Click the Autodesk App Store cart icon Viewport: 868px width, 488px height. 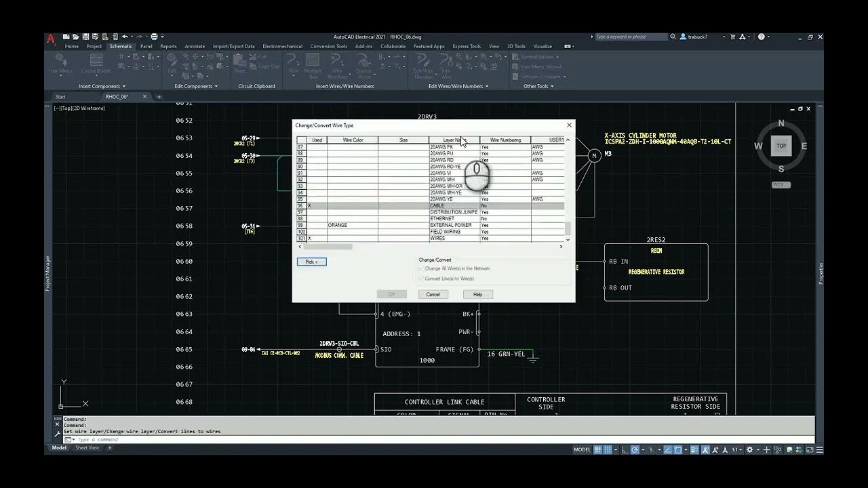click(x=732, y=37)
